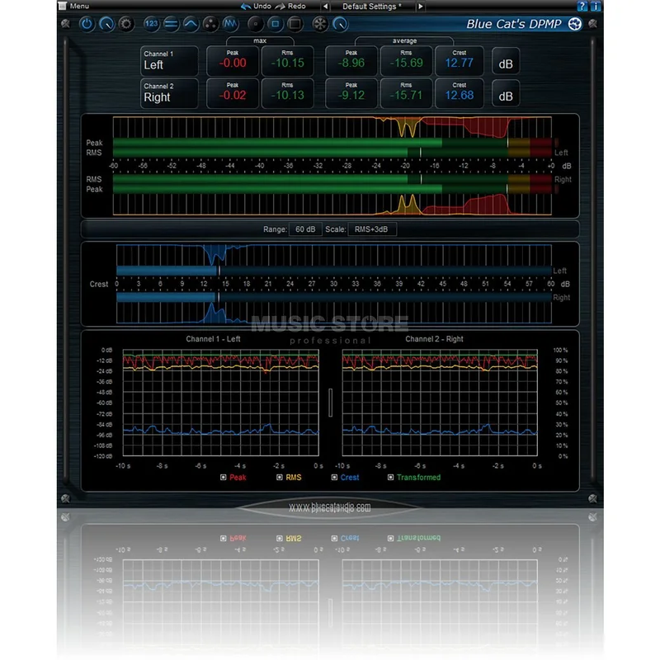Toggle the curve histogram display icon

[x=191, y=24]
